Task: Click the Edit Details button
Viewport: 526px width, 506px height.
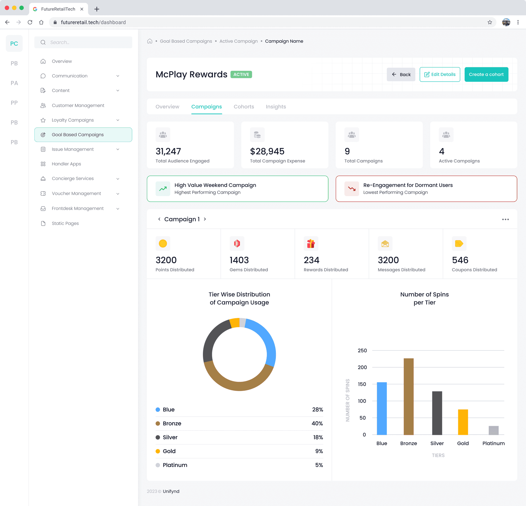Action: point(440,74)
